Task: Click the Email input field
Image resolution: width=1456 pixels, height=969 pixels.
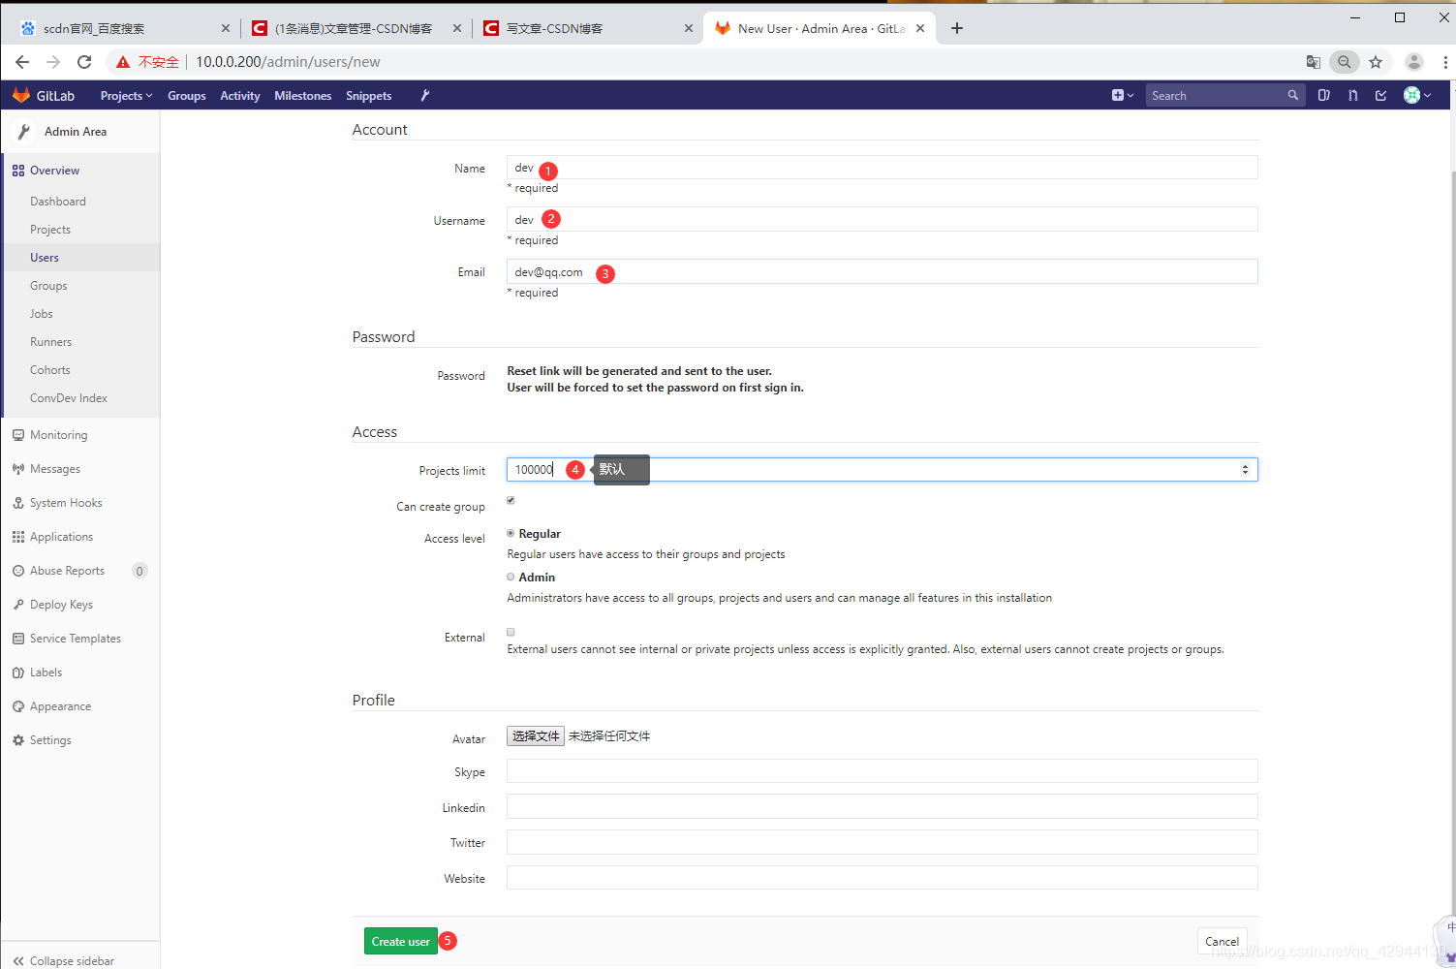Action: pos(882,271)
